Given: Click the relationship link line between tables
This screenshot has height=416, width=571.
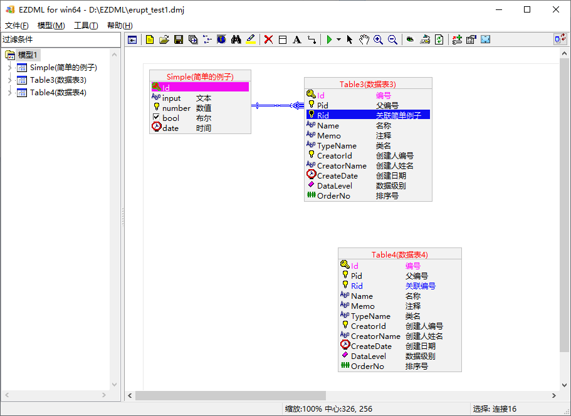Looking at the screenshot, I should click(278, 105).
